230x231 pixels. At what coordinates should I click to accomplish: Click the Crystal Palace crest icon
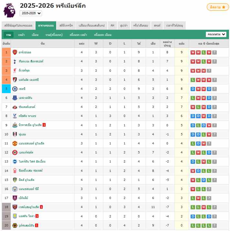pyautogui.click(x=15, y=116)
